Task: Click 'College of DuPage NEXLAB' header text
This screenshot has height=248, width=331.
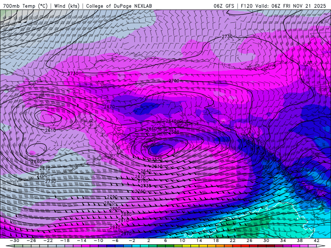Action: 119,6
